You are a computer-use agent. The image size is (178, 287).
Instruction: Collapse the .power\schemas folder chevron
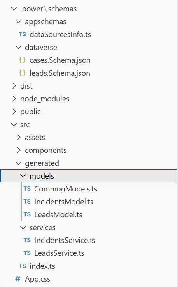pyautogui.click(x=14, y=9)
